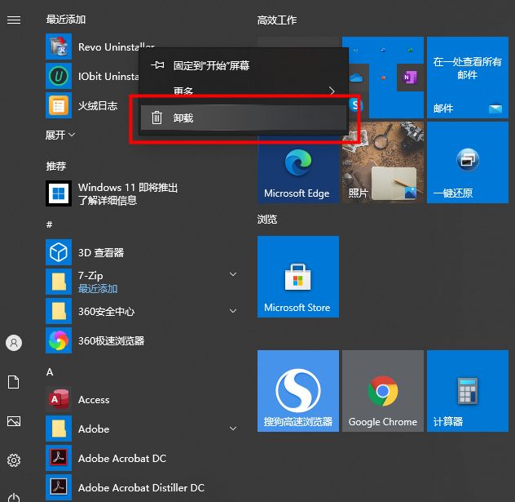Screen dimensions: 515x502
Task: Open the 邮件 mail tile
Action: [x=468, y=78]
